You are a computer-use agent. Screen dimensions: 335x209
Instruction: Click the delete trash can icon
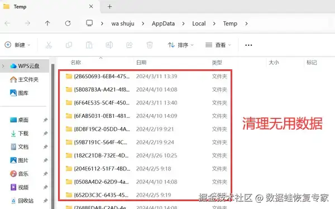click(x=150, y=45)
